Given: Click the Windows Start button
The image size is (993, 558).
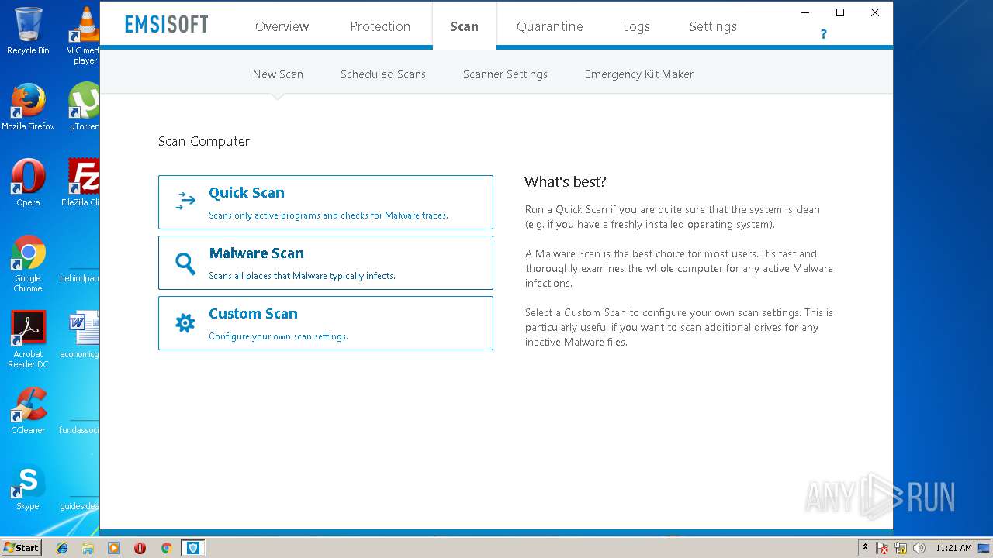Looking at the screenshot, I should pyautogui.click(x=22, y=548).
